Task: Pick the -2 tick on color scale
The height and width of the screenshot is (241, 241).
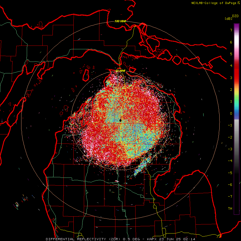Action: point(230,137)
